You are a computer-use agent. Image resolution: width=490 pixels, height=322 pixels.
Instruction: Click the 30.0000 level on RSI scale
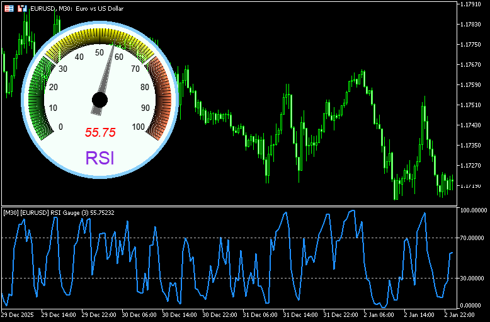[x=474, y=278]
